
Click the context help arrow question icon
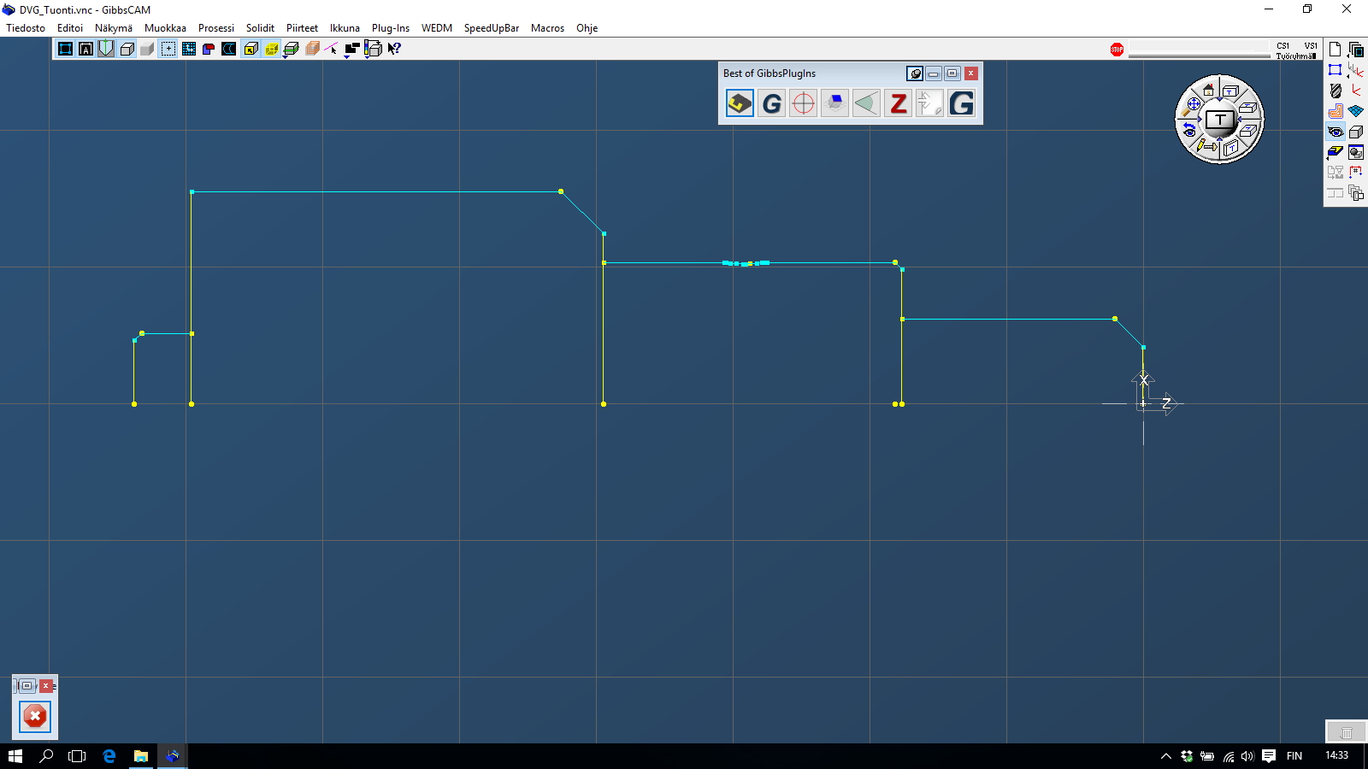[394, 49]
